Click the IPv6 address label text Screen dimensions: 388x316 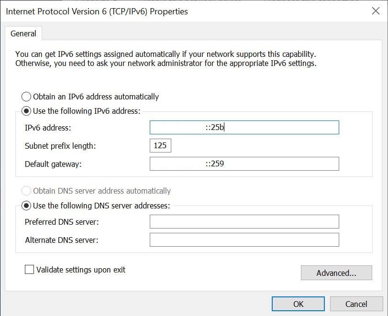48,128
